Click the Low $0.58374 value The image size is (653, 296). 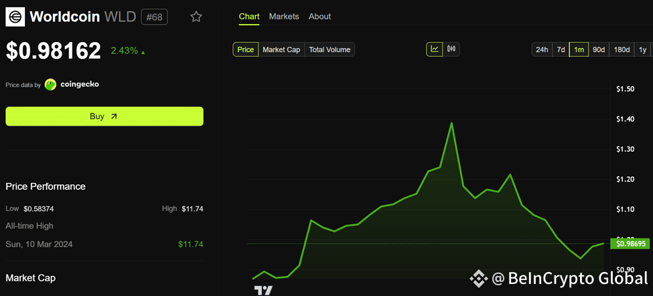tap(39, 208)
